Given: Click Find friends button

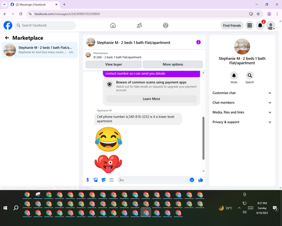Looking at the screenshot, I should click(232, 25).
